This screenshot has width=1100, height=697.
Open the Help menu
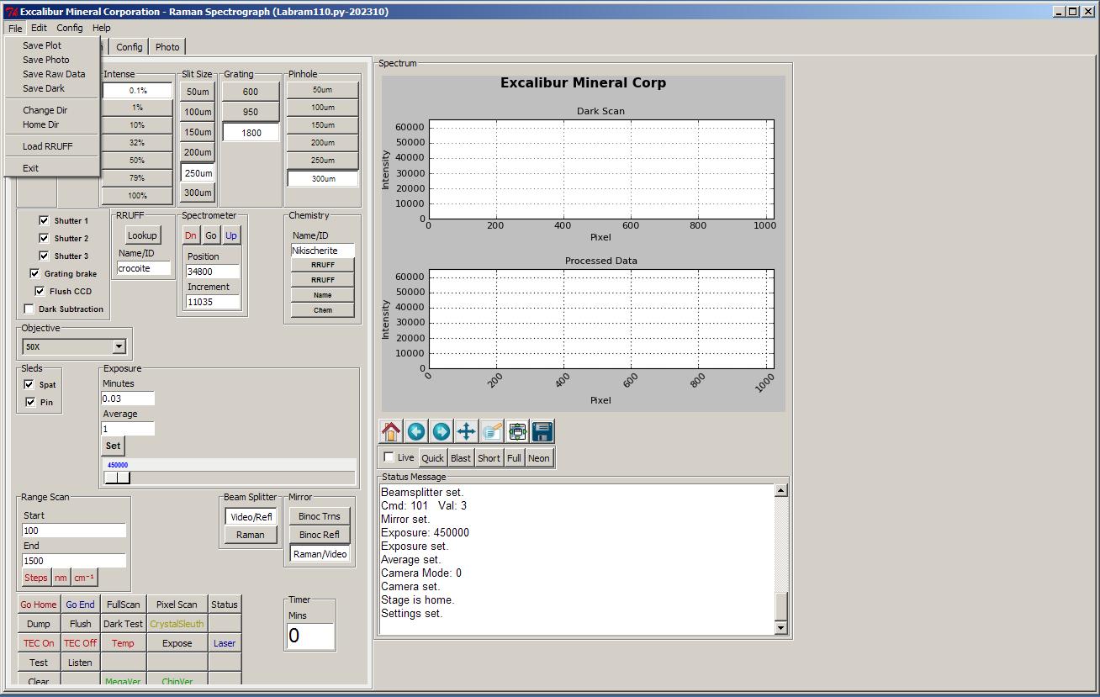pos(101,28)
